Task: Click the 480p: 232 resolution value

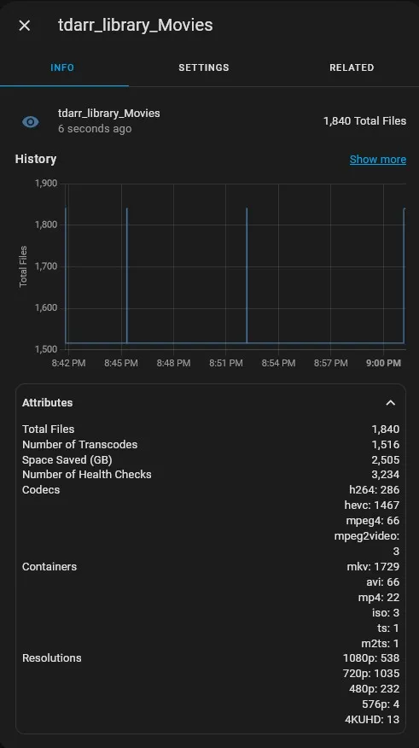Action: pos(374,689)
